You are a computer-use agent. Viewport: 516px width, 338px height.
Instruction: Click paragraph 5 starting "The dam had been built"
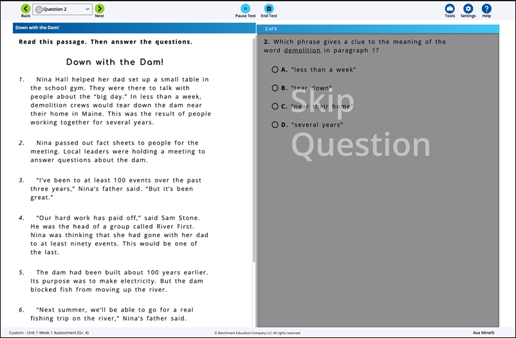[x=119, y=281]
